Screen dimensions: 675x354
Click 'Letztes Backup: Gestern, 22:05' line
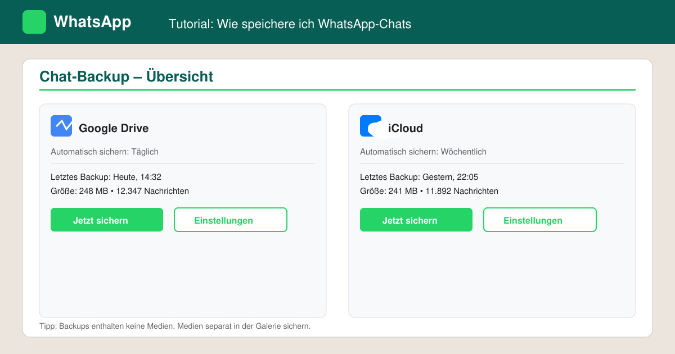click(419, 176)
